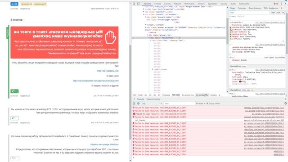Viewport: 288px width, 162px height.
Task: Toggle the .cls class editor button
Action: coord(279,13)
